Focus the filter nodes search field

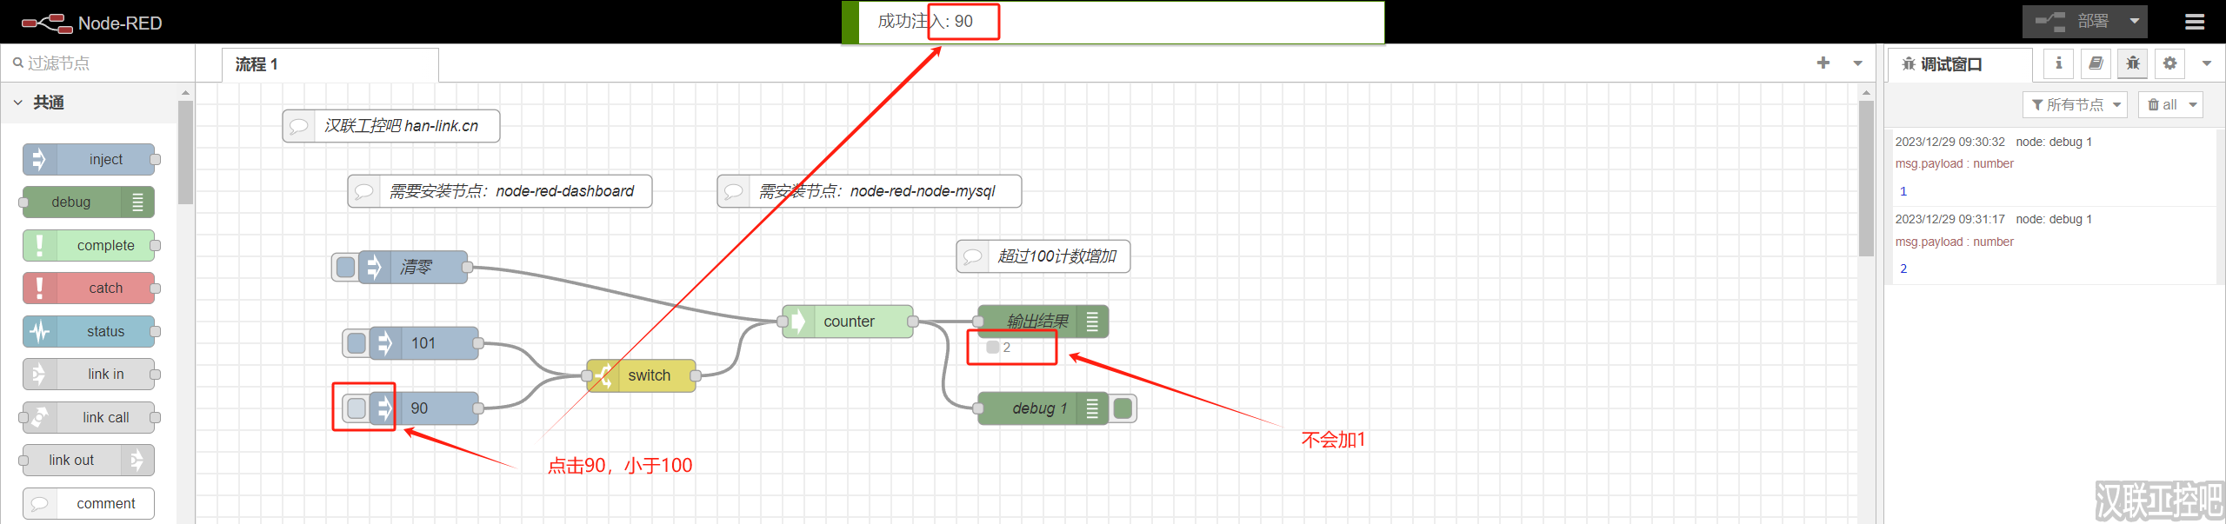point(97,63)
